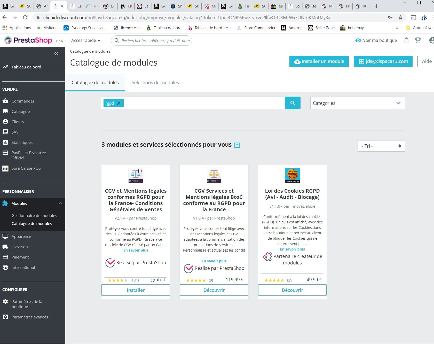Click Découvrir for Loi des Cookies module
Screen dimensions: 434x344
point(292,290)
